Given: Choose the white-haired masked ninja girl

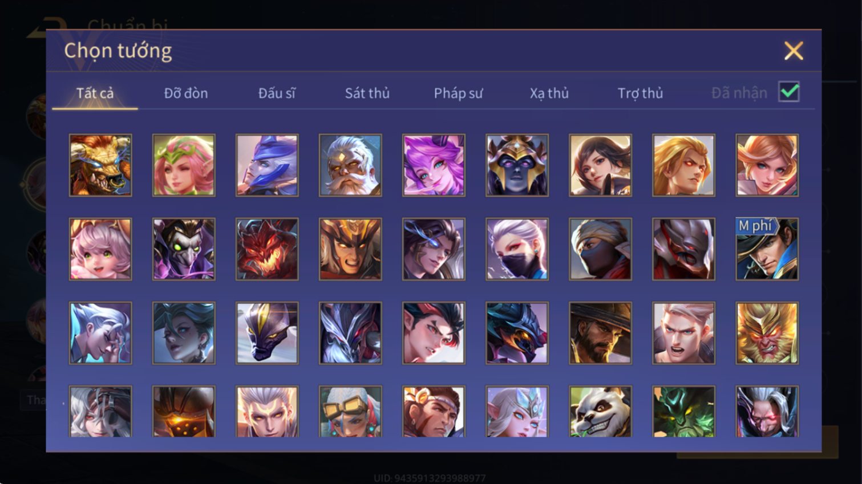Looking at the screenshot, I should [517, 249].
